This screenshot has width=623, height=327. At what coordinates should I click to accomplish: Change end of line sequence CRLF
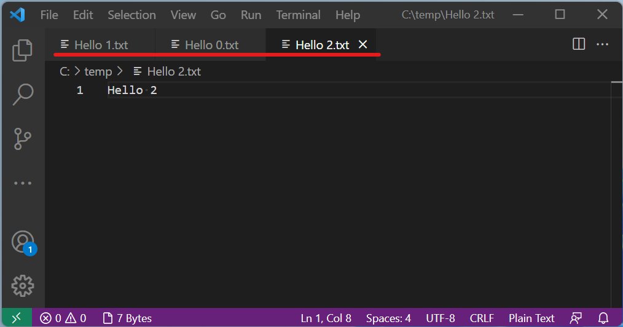click(x=482, y=318)
